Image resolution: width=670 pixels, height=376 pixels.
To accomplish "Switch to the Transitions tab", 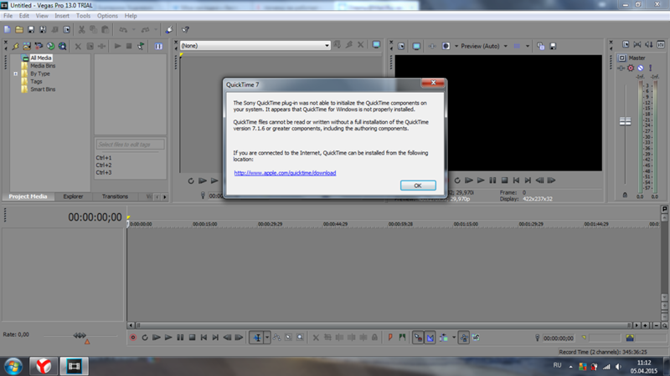I will click(115, 196).
